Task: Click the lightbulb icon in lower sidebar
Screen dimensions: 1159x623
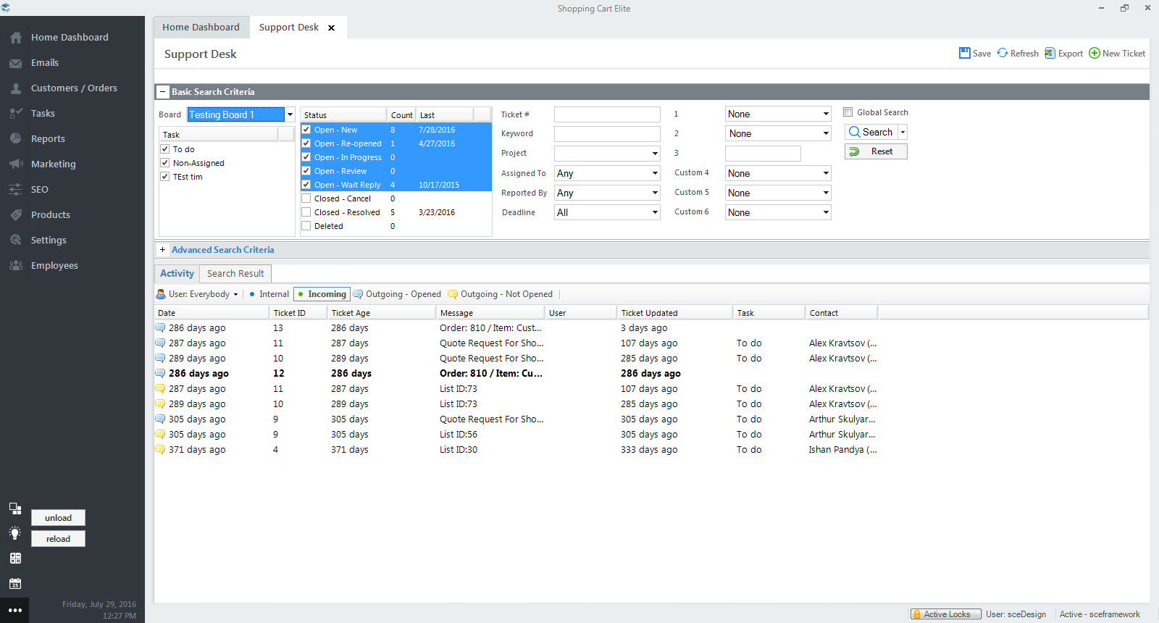Action: 15,533
